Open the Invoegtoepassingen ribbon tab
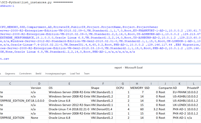Viewport: 201px width, 123px height. [x=55, y=73]
